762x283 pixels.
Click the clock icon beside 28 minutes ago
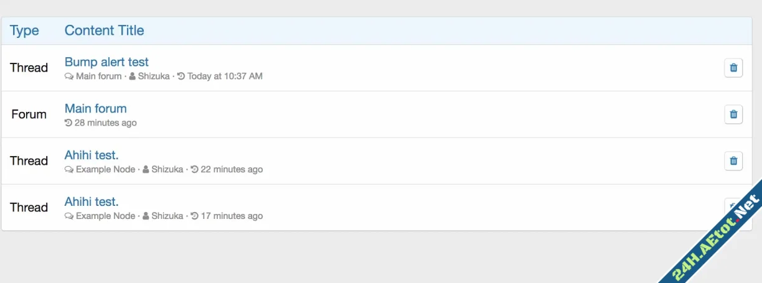click(68, 123)
